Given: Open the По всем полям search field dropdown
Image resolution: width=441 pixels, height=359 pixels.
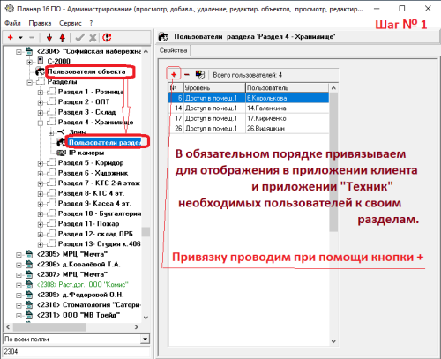Looking at the screenshot, I should (145, 339).
